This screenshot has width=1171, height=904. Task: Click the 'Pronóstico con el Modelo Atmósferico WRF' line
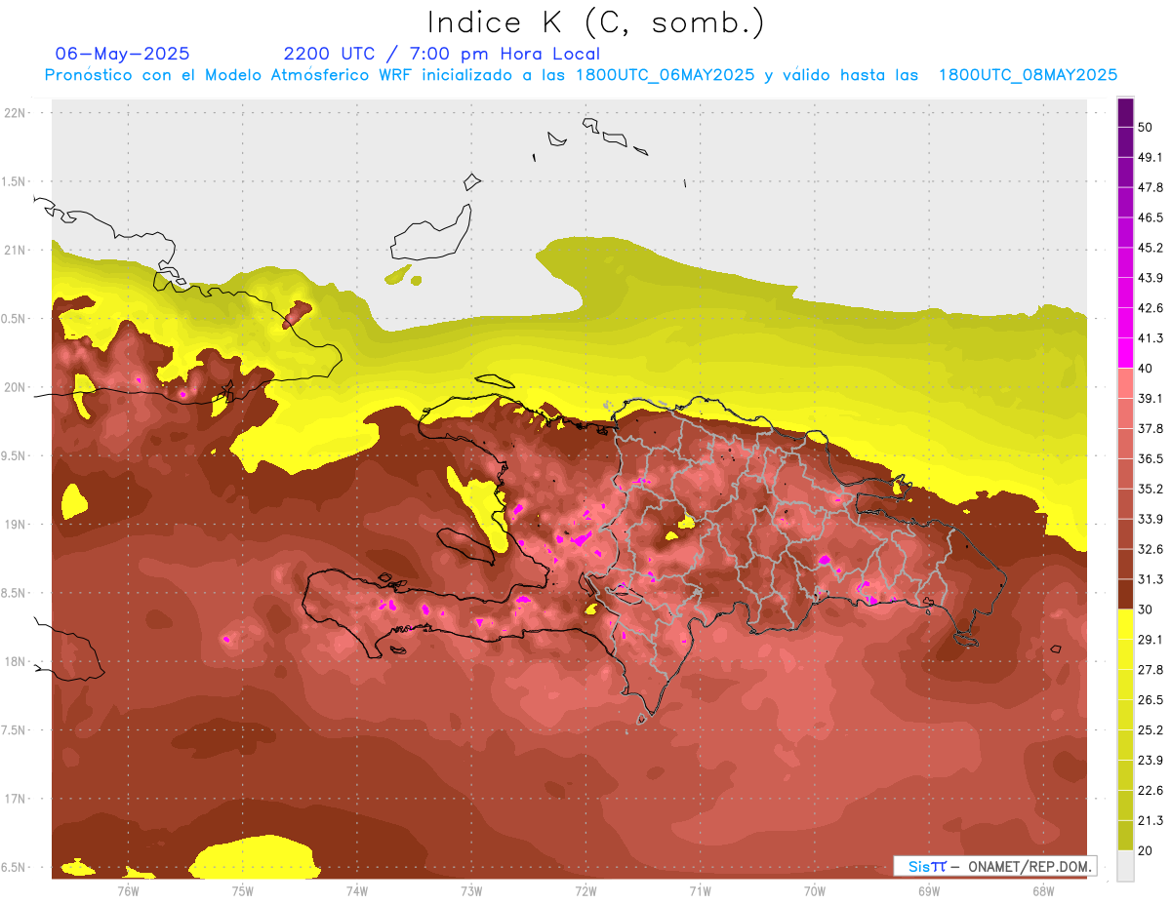pyautogui.click(x=581, y=75)
